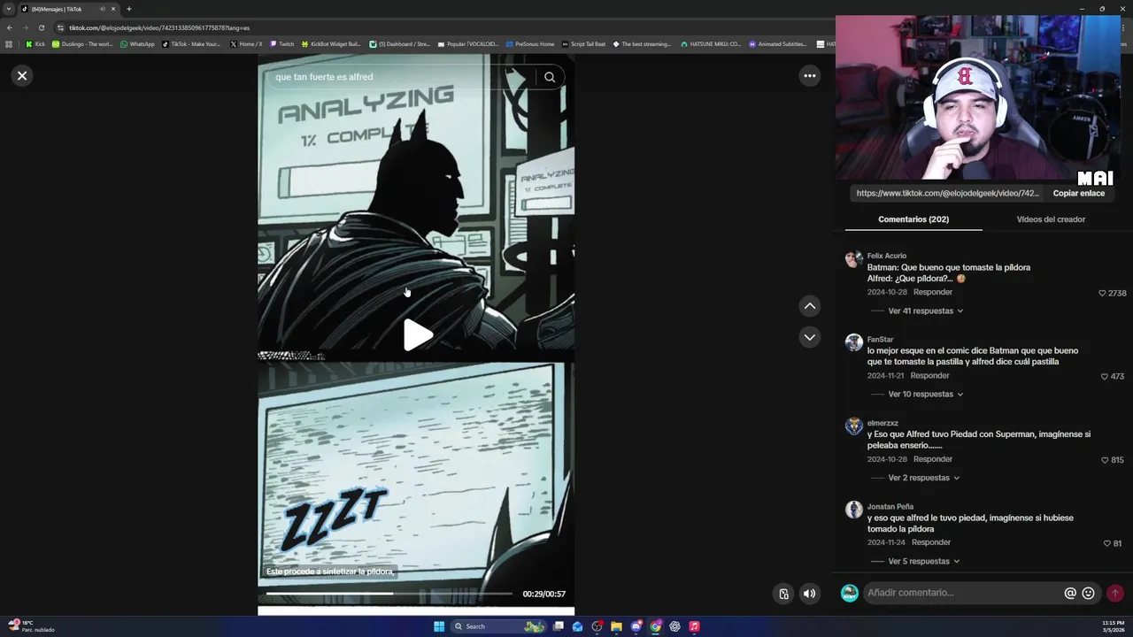Open weather widget showing 18°C
Screen dimensions: 1133x637
pyautogui.click(x=31, y=626)
